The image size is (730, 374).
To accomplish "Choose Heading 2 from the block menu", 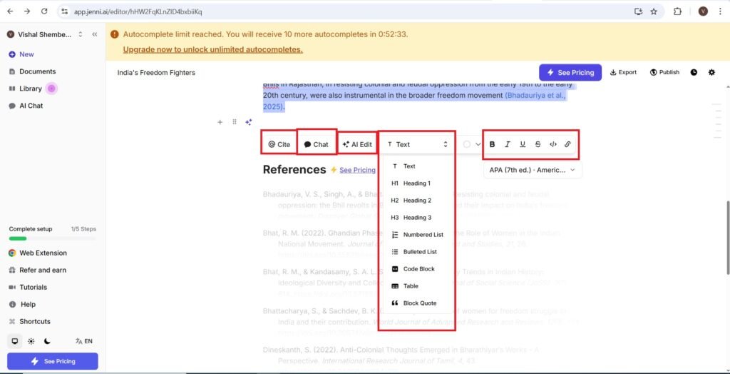I will click(416, 201).
